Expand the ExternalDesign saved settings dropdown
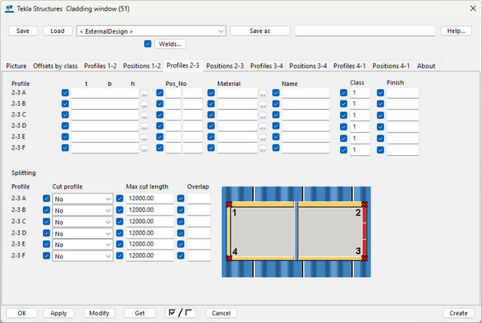 point(221,31)
